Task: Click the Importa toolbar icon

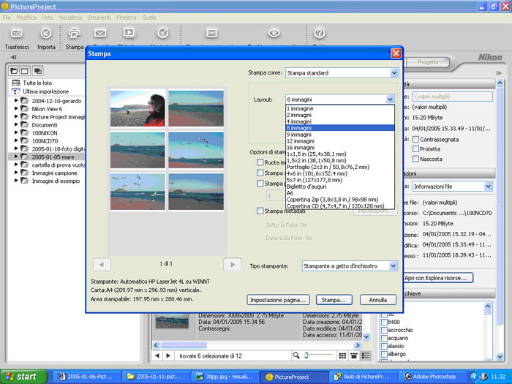Action: [46, 34]
